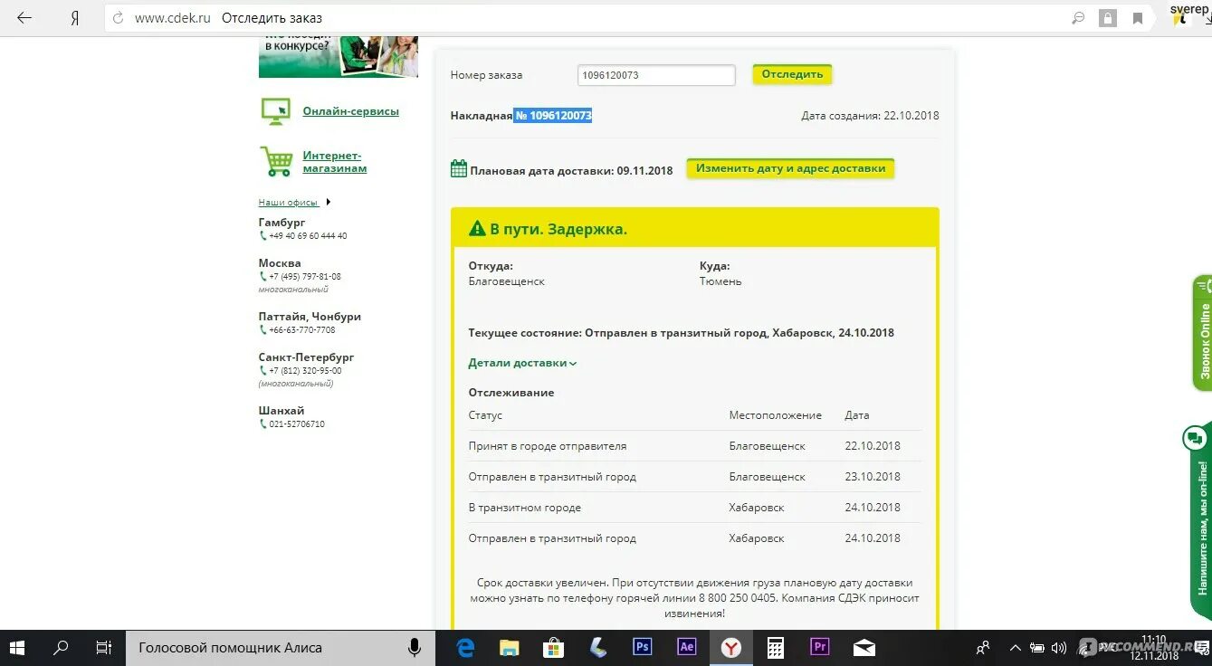Select the highlighted № 1096120073 text
The image size is (1212, 666).
click(553, 116)
